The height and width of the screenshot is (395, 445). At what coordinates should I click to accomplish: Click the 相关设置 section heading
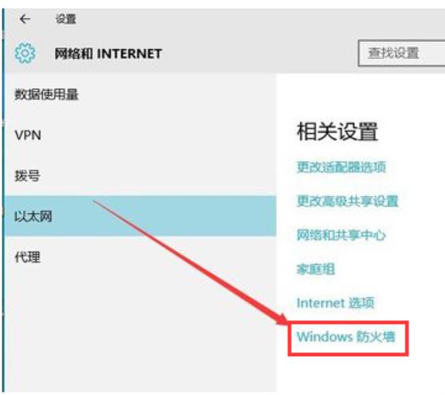coord(338,132)
